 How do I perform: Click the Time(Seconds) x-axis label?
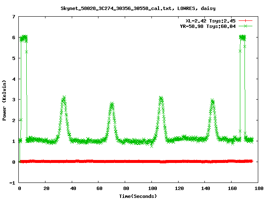(138, 196)
